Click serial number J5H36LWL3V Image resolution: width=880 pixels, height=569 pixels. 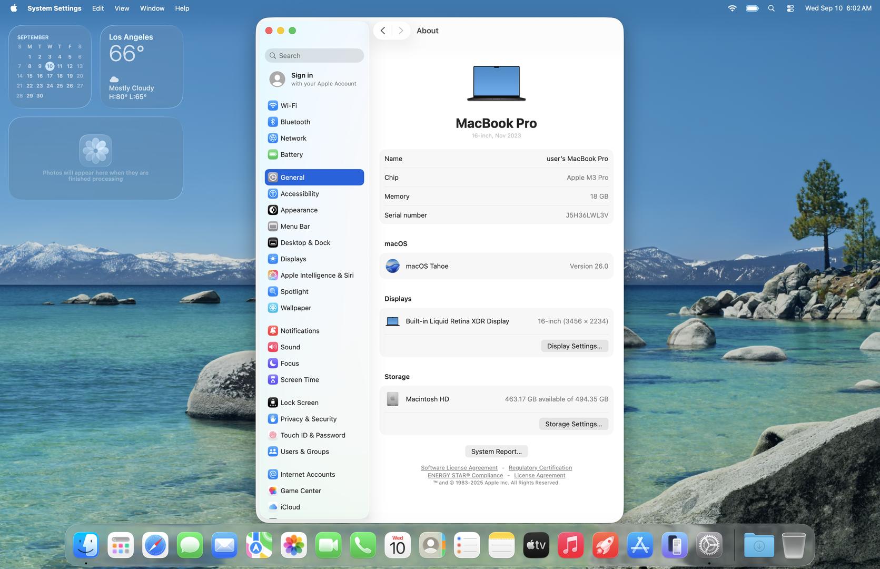[587, 215]
